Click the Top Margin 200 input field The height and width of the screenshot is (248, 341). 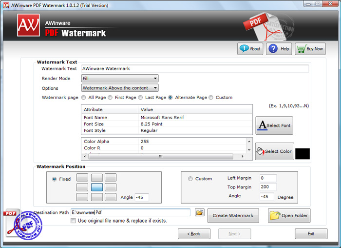pos(268,187)
